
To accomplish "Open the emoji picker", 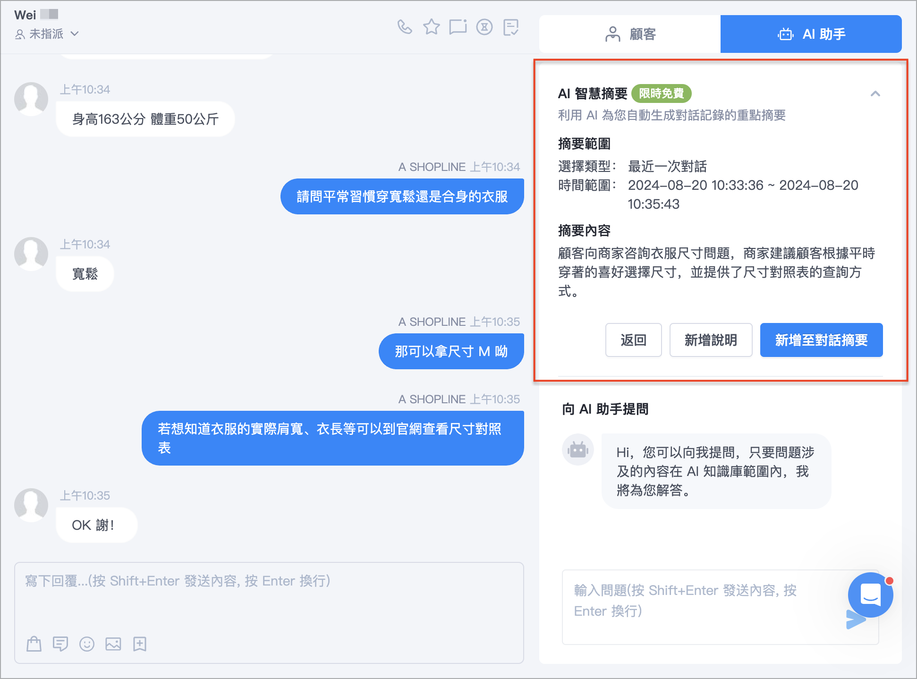I will coord(87,644).
